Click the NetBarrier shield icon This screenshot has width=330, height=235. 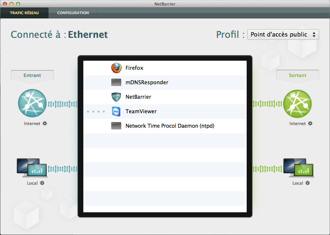point(116,97)
